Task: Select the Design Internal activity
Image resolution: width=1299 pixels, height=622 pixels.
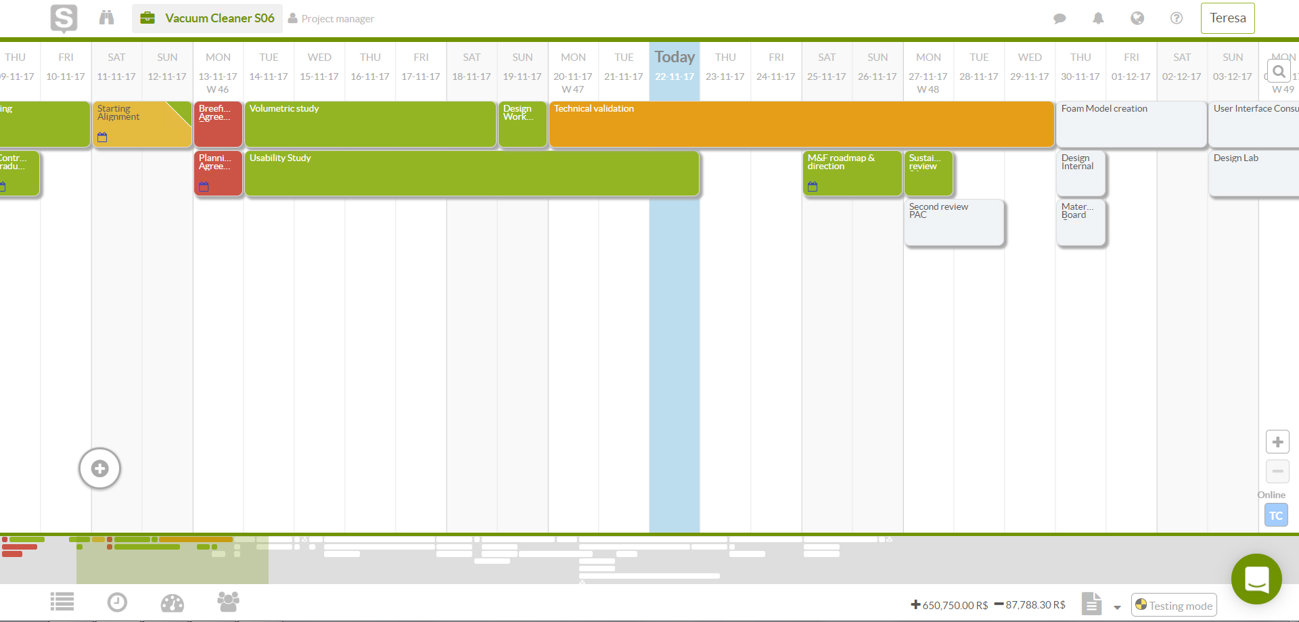Action: pyautogui.click(x=1080, y=173)
